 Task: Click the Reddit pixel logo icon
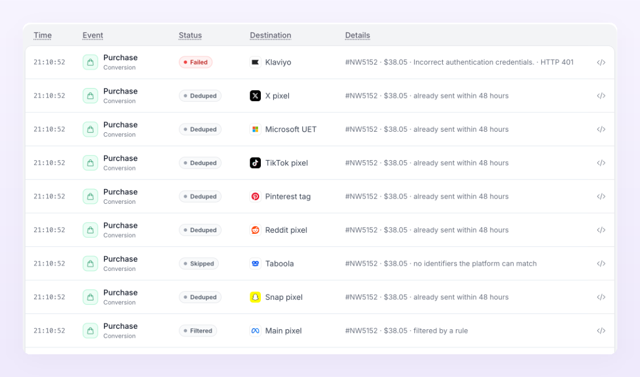(255, 230)
